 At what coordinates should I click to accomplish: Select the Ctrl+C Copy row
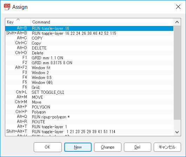pyautogui.click(x=89, y=43)
